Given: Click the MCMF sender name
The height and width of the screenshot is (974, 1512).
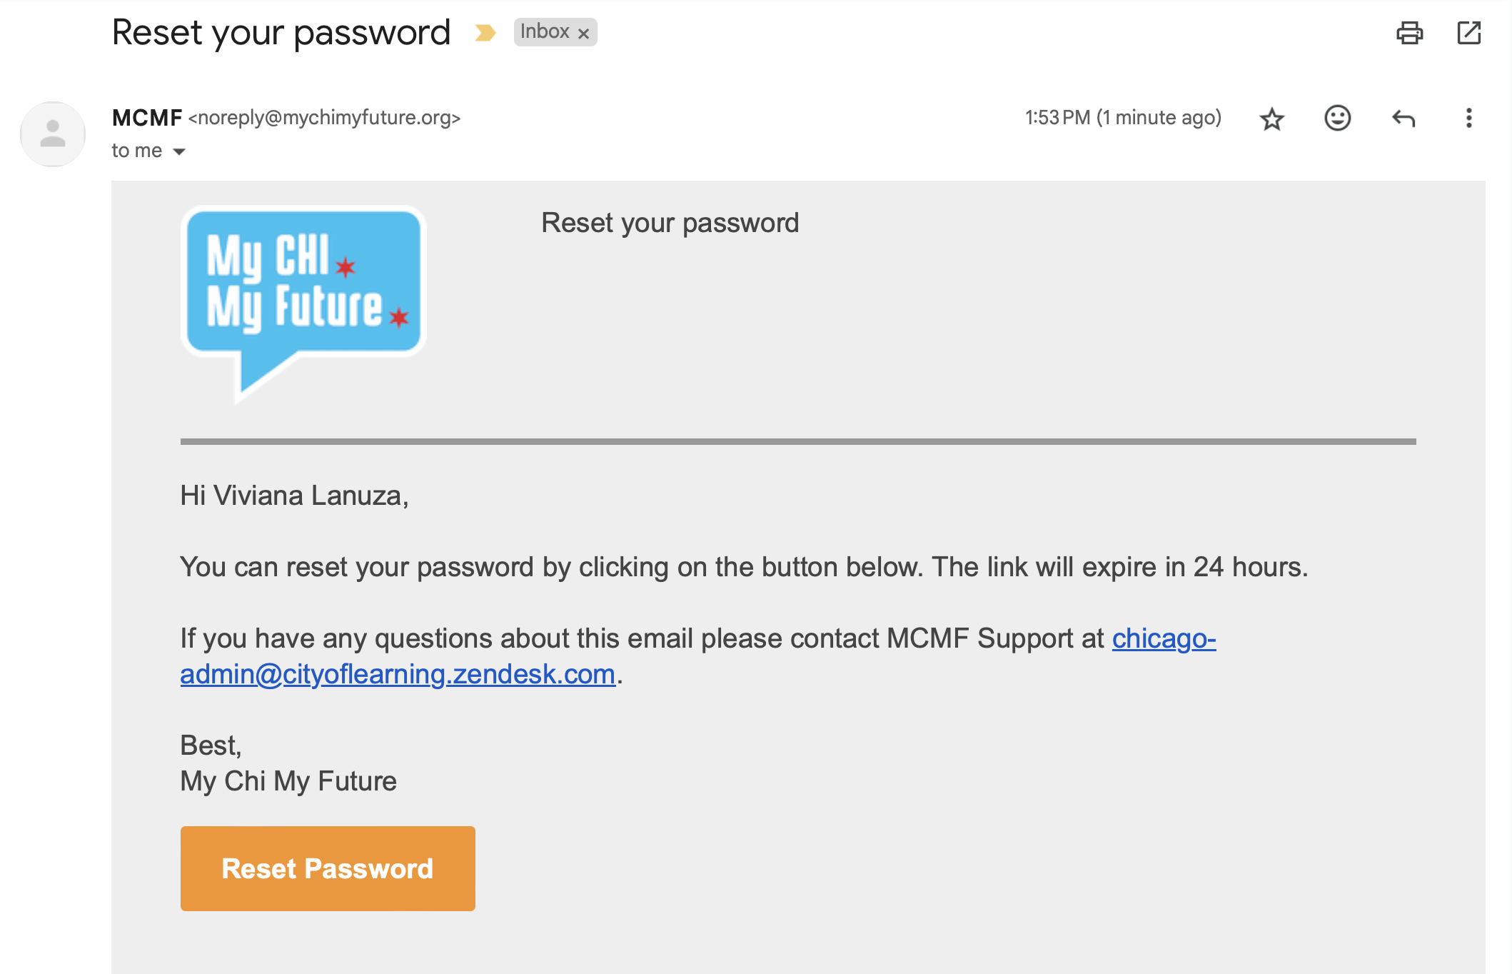Looking at the screenshot, I should click(147, 118).
